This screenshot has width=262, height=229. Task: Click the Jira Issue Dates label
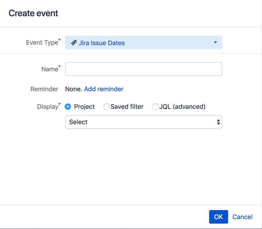tap(101, 43)
